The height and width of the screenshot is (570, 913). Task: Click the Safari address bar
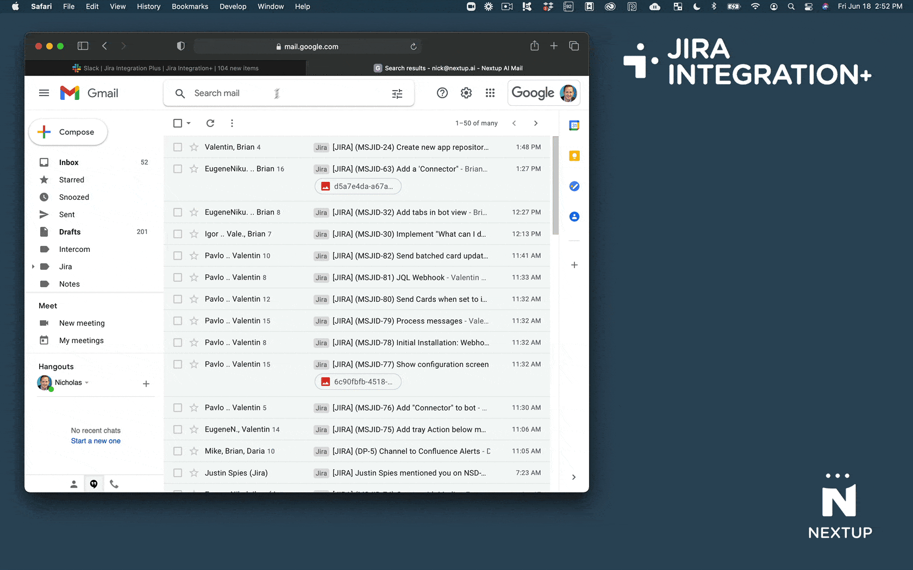coord(307,47)
